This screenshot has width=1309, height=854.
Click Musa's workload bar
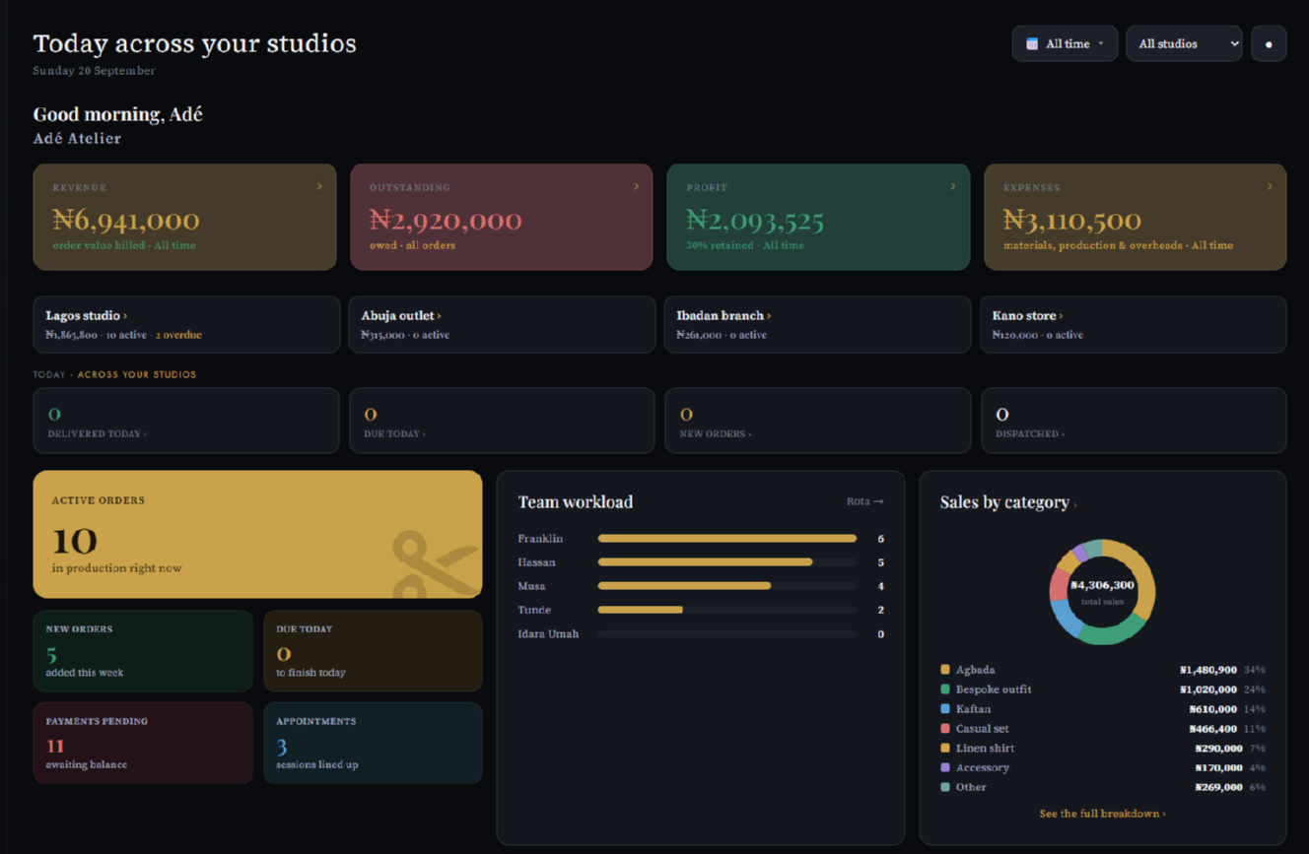pyautogui.click(x=726, y=586)
